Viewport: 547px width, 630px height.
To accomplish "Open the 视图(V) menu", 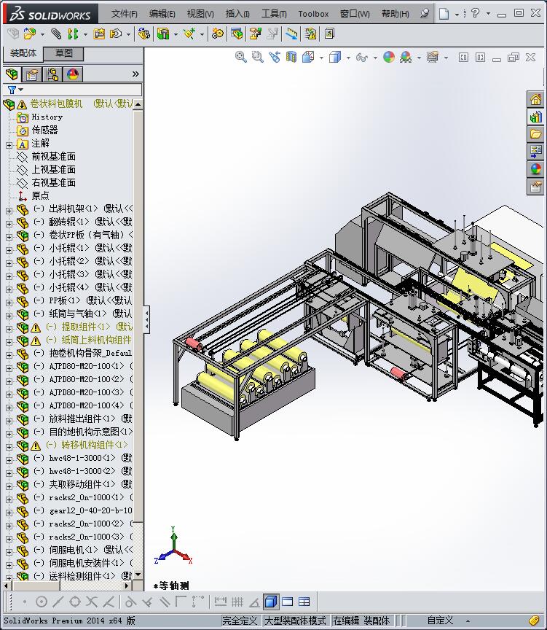I will (x=200, y=14).
